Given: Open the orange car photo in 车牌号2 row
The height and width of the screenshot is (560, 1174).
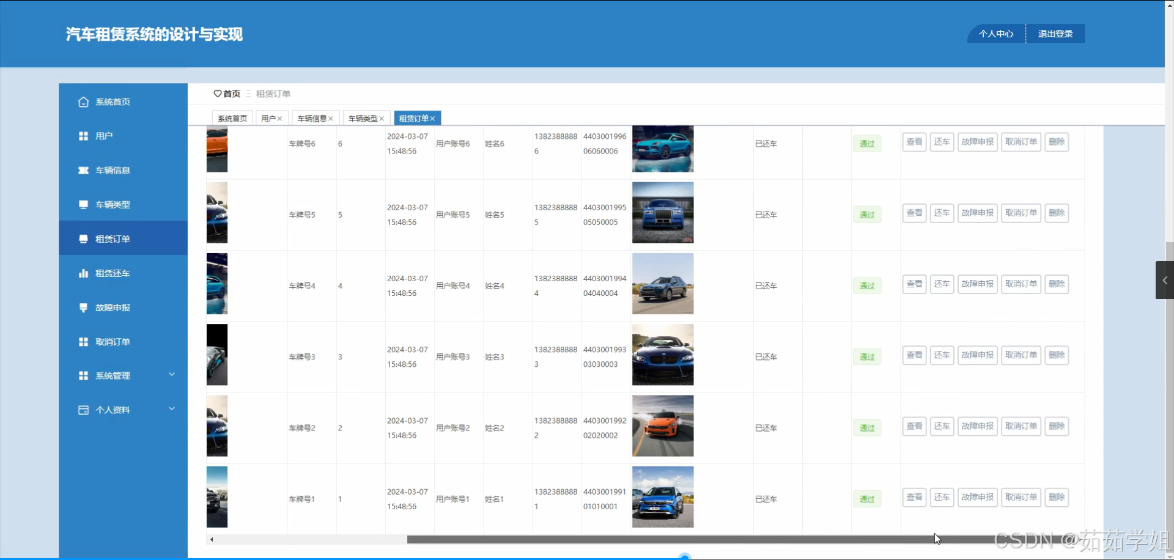Looking at the screenshot, I should (663, 426).
